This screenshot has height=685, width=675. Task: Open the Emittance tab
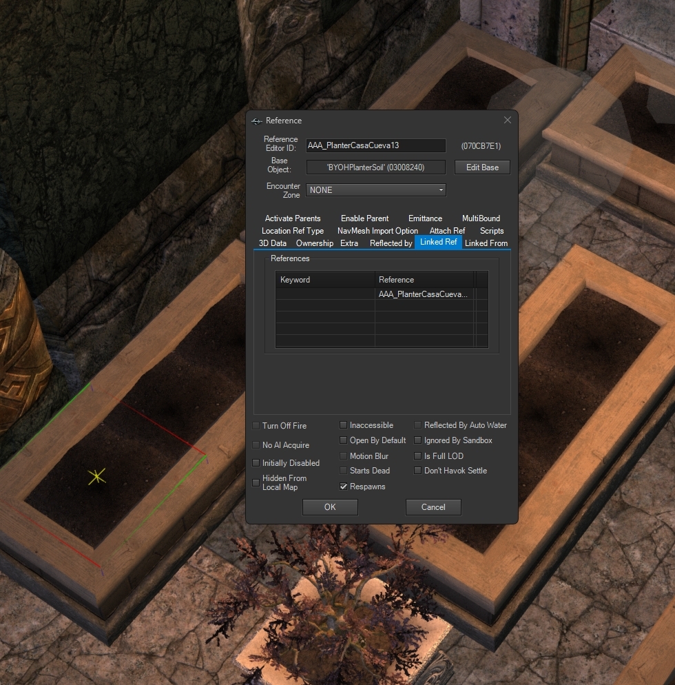click(425, 218)
